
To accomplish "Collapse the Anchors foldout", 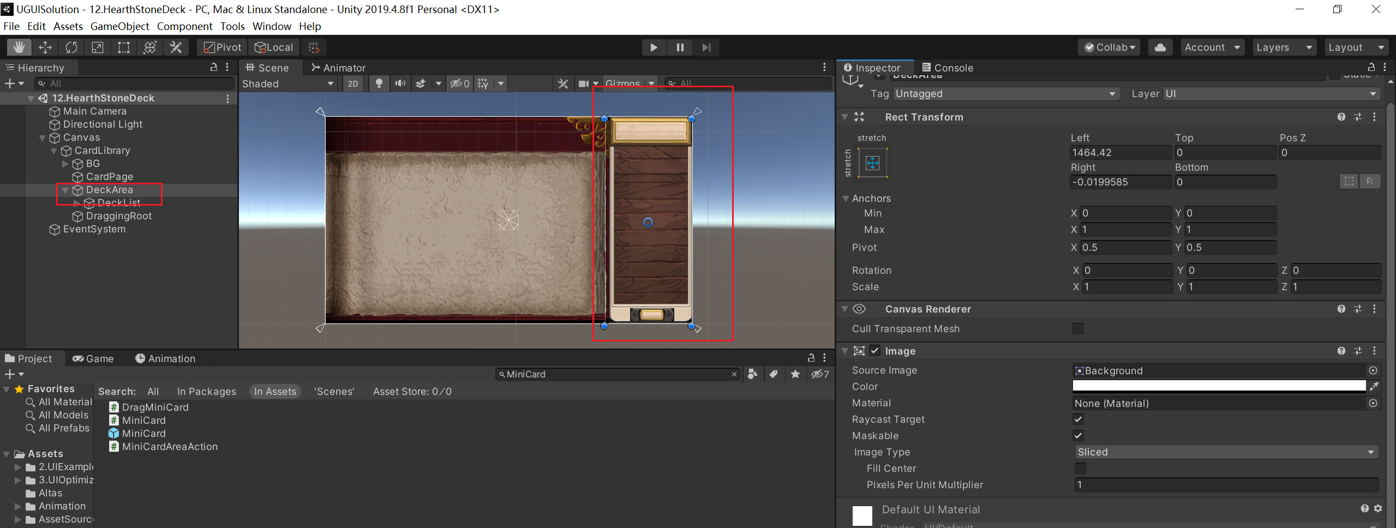I will 846,199.
